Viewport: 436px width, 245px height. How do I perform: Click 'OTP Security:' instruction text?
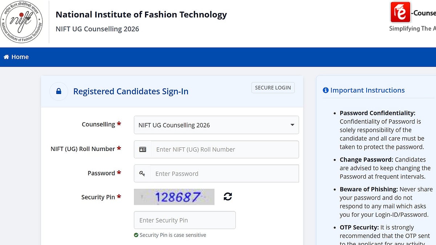click(359, 227)
